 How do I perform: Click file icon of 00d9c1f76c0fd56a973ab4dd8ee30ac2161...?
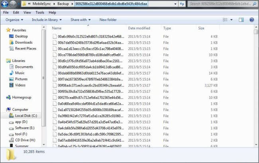click(55, 61)
